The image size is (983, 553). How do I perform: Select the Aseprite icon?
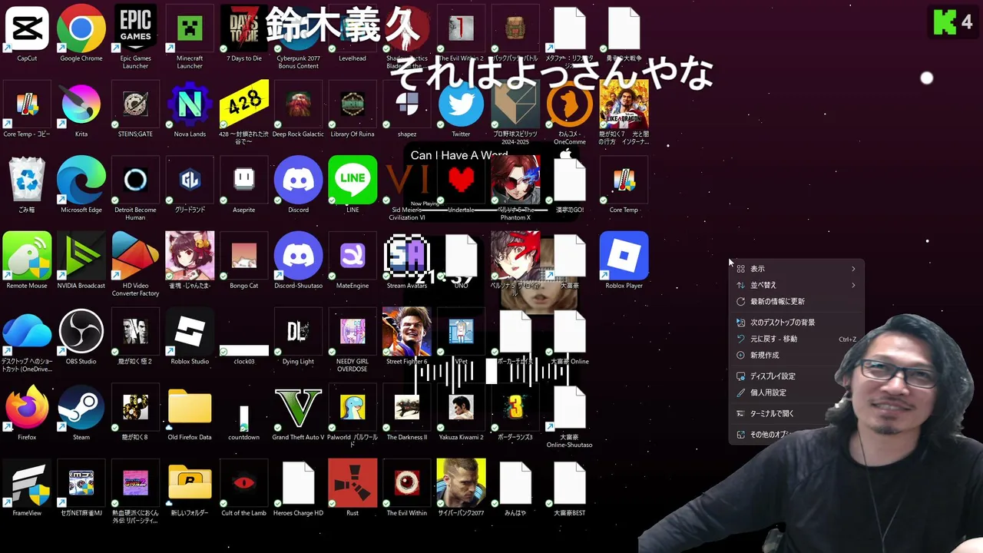click(244, 180)
